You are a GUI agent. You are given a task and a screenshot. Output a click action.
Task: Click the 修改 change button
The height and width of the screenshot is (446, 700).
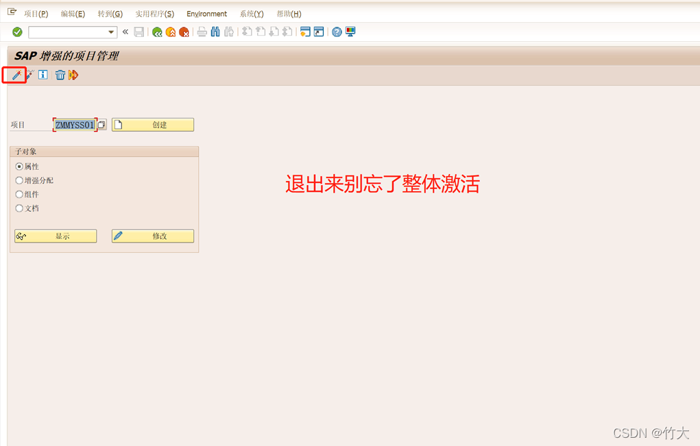pyautogui.click(x=153, y=236)
